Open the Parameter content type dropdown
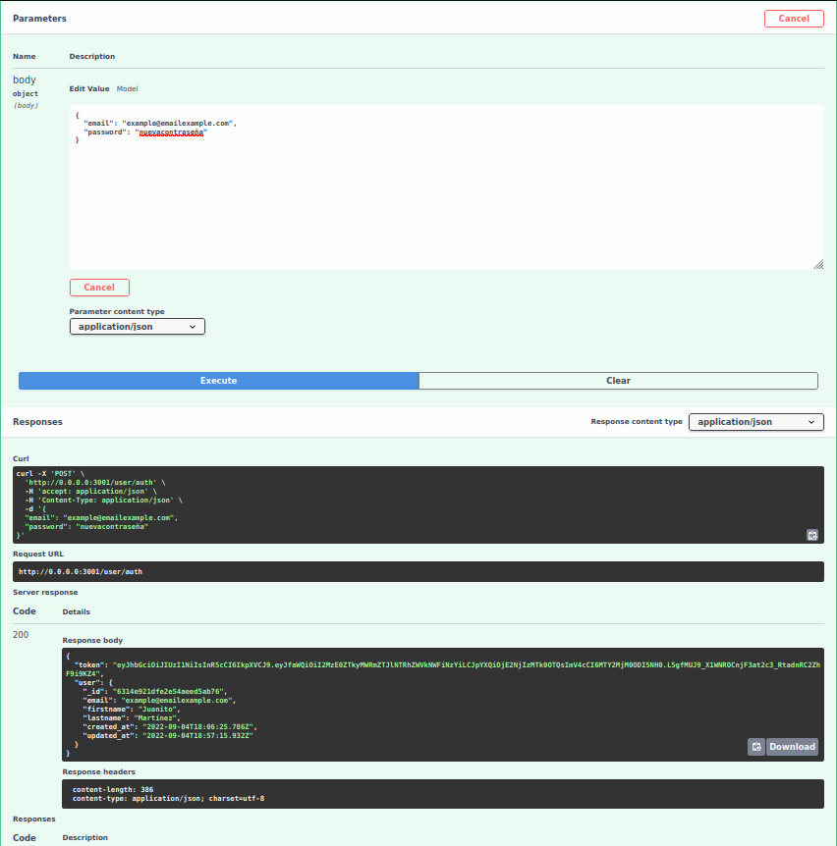The image size is (837, 846). [x=138, y=327]
